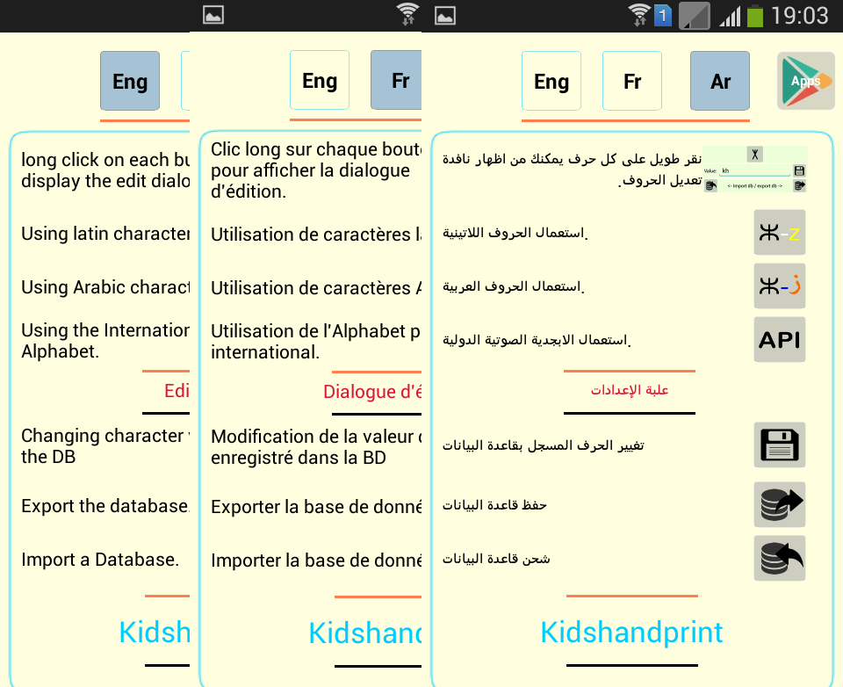
Task: Tap the Wi-Fi icon in middle screen status bar
Action: pyautogui.click(x=408, y=14)
